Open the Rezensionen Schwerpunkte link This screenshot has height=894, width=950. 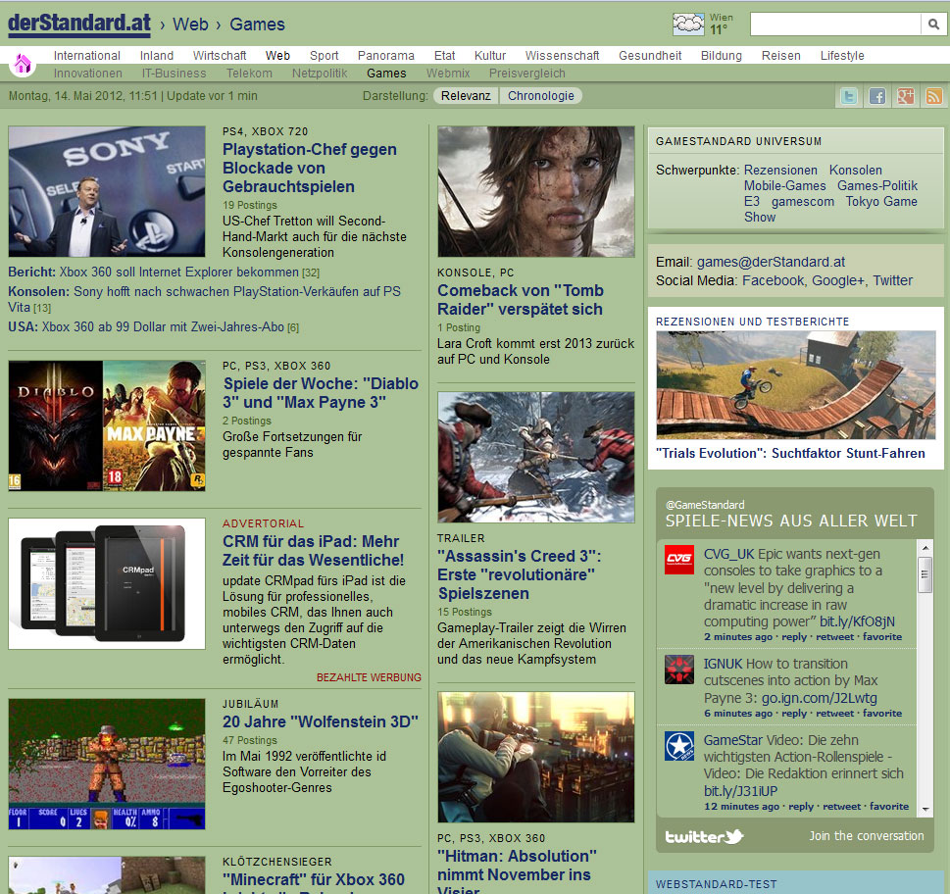click(780, 171)
